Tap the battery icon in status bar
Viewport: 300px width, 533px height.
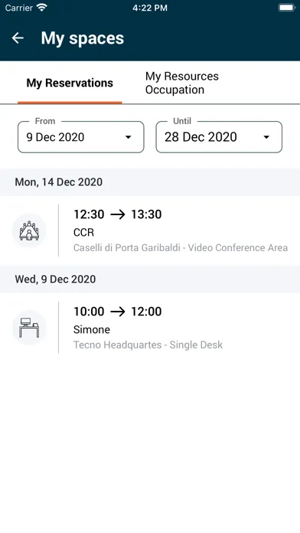(x=286, y=8)
